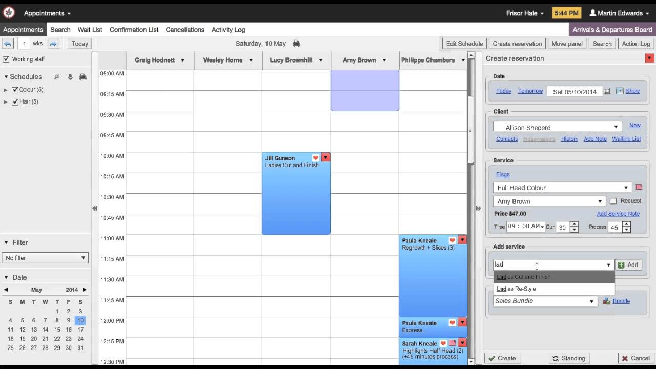This screenshot has width=656, height=369.
Task: Click the heart icon on Sarah Kneale's appointment
Action: (443, 343)
